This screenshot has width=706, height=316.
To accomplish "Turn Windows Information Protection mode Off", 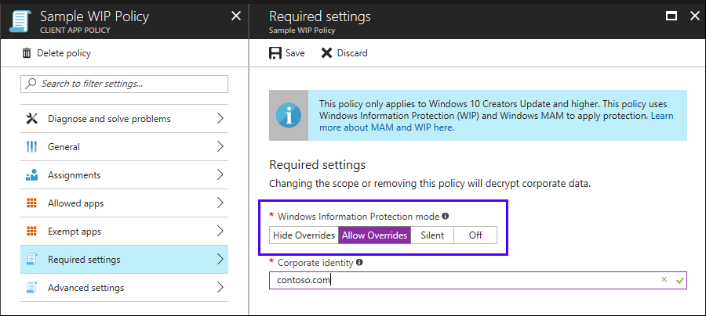I will 475,235.
